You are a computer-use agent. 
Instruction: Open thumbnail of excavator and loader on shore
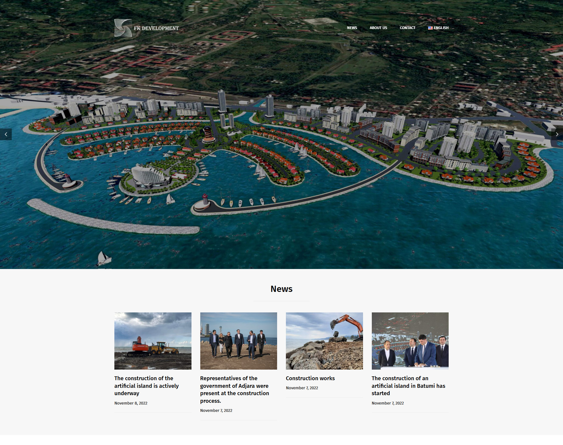click(x=153, y=341)
